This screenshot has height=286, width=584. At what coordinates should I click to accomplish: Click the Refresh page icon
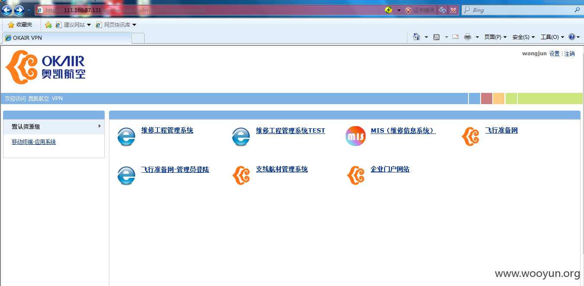coord(443,10)
